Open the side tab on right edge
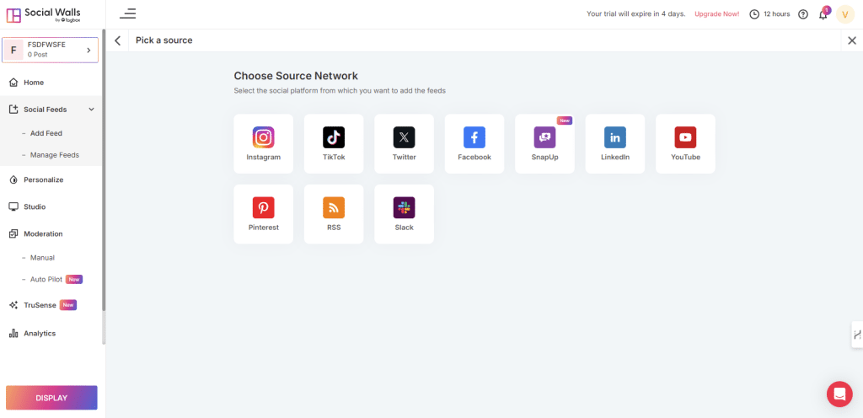The height and width of the screenshot is (418, 863). pos(857,335)
